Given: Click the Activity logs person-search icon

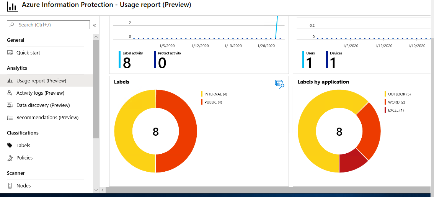Looking at the screenshot, I should tap(10, 93).
